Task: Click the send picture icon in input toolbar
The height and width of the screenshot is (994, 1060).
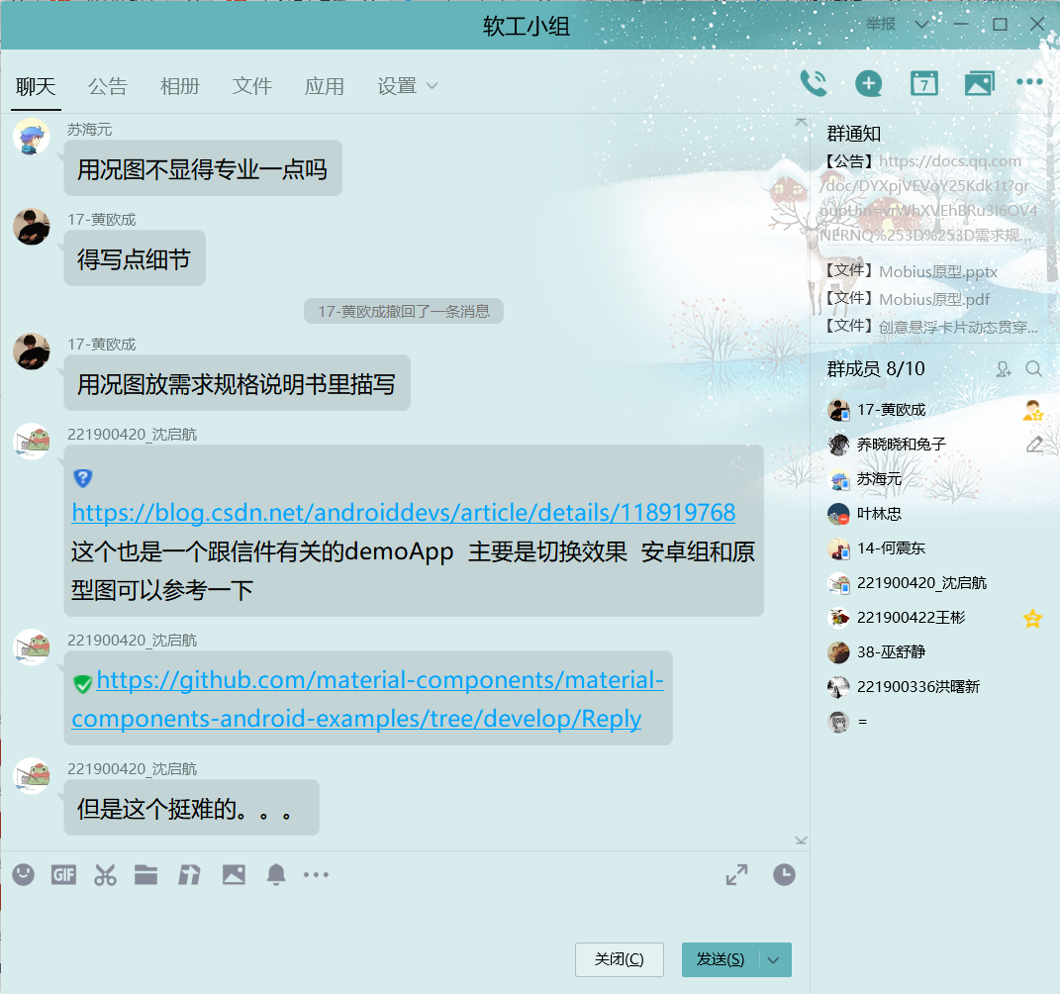Action: click(x=234, y=875)
